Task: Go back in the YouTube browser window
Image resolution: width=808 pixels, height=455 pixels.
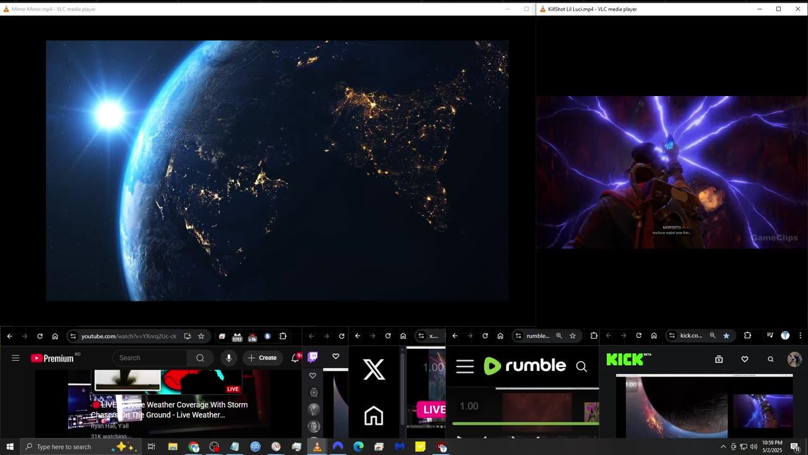Action: click(x=9, y=336)
